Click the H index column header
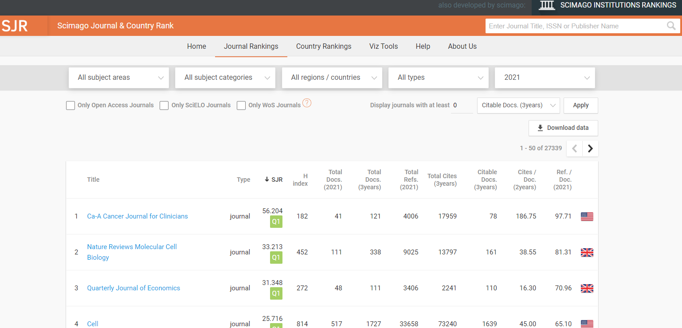682x328 pixels. 300,180
